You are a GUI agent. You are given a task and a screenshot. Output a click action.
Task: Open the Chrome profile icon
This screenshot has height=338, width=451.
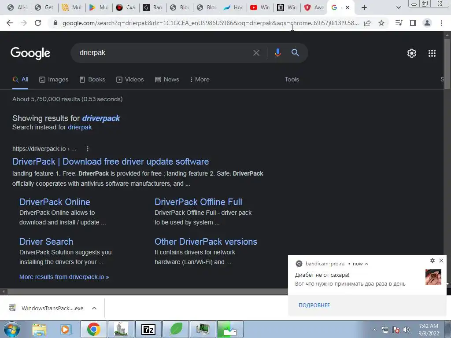(427, 23)
